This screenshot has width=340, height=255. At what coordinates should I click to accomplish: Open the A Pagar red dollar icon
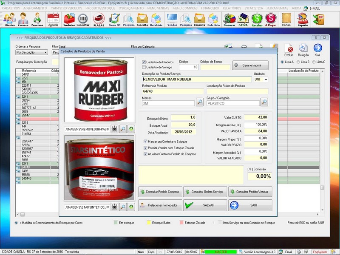tap(271, 19)
